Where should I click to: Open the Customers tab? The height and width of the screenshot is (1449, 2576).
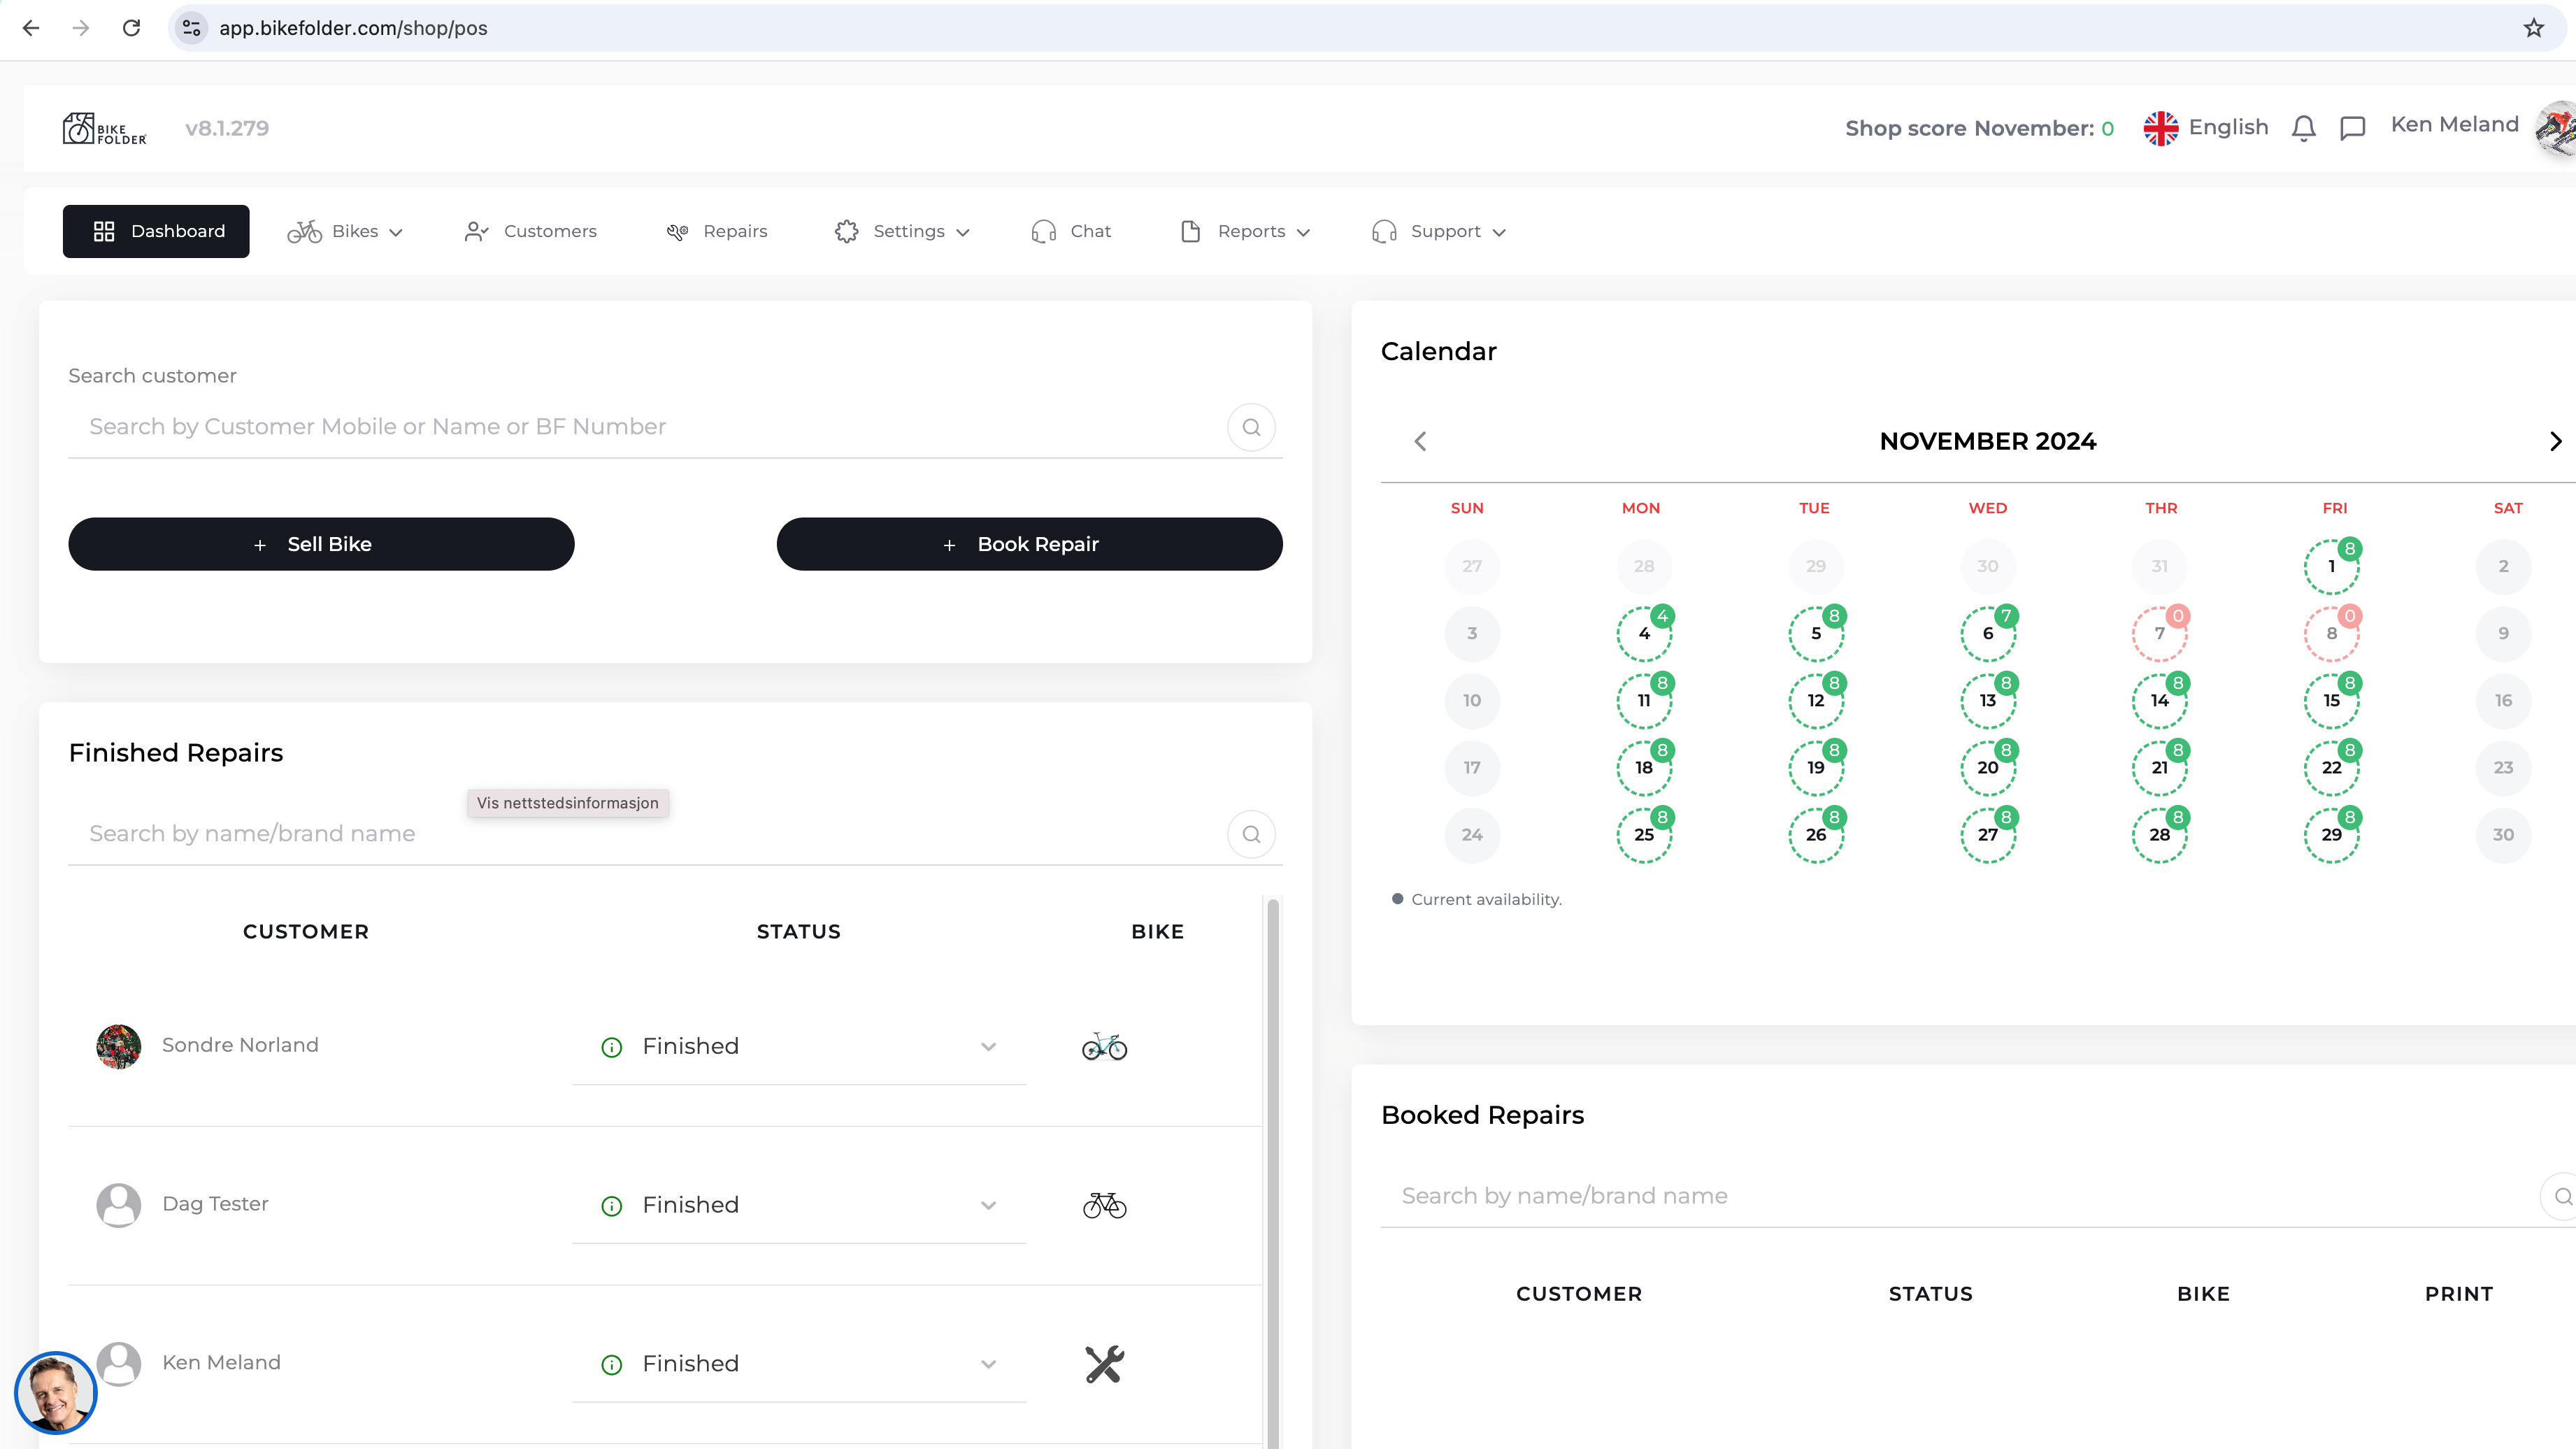click(x=531, y=231)
